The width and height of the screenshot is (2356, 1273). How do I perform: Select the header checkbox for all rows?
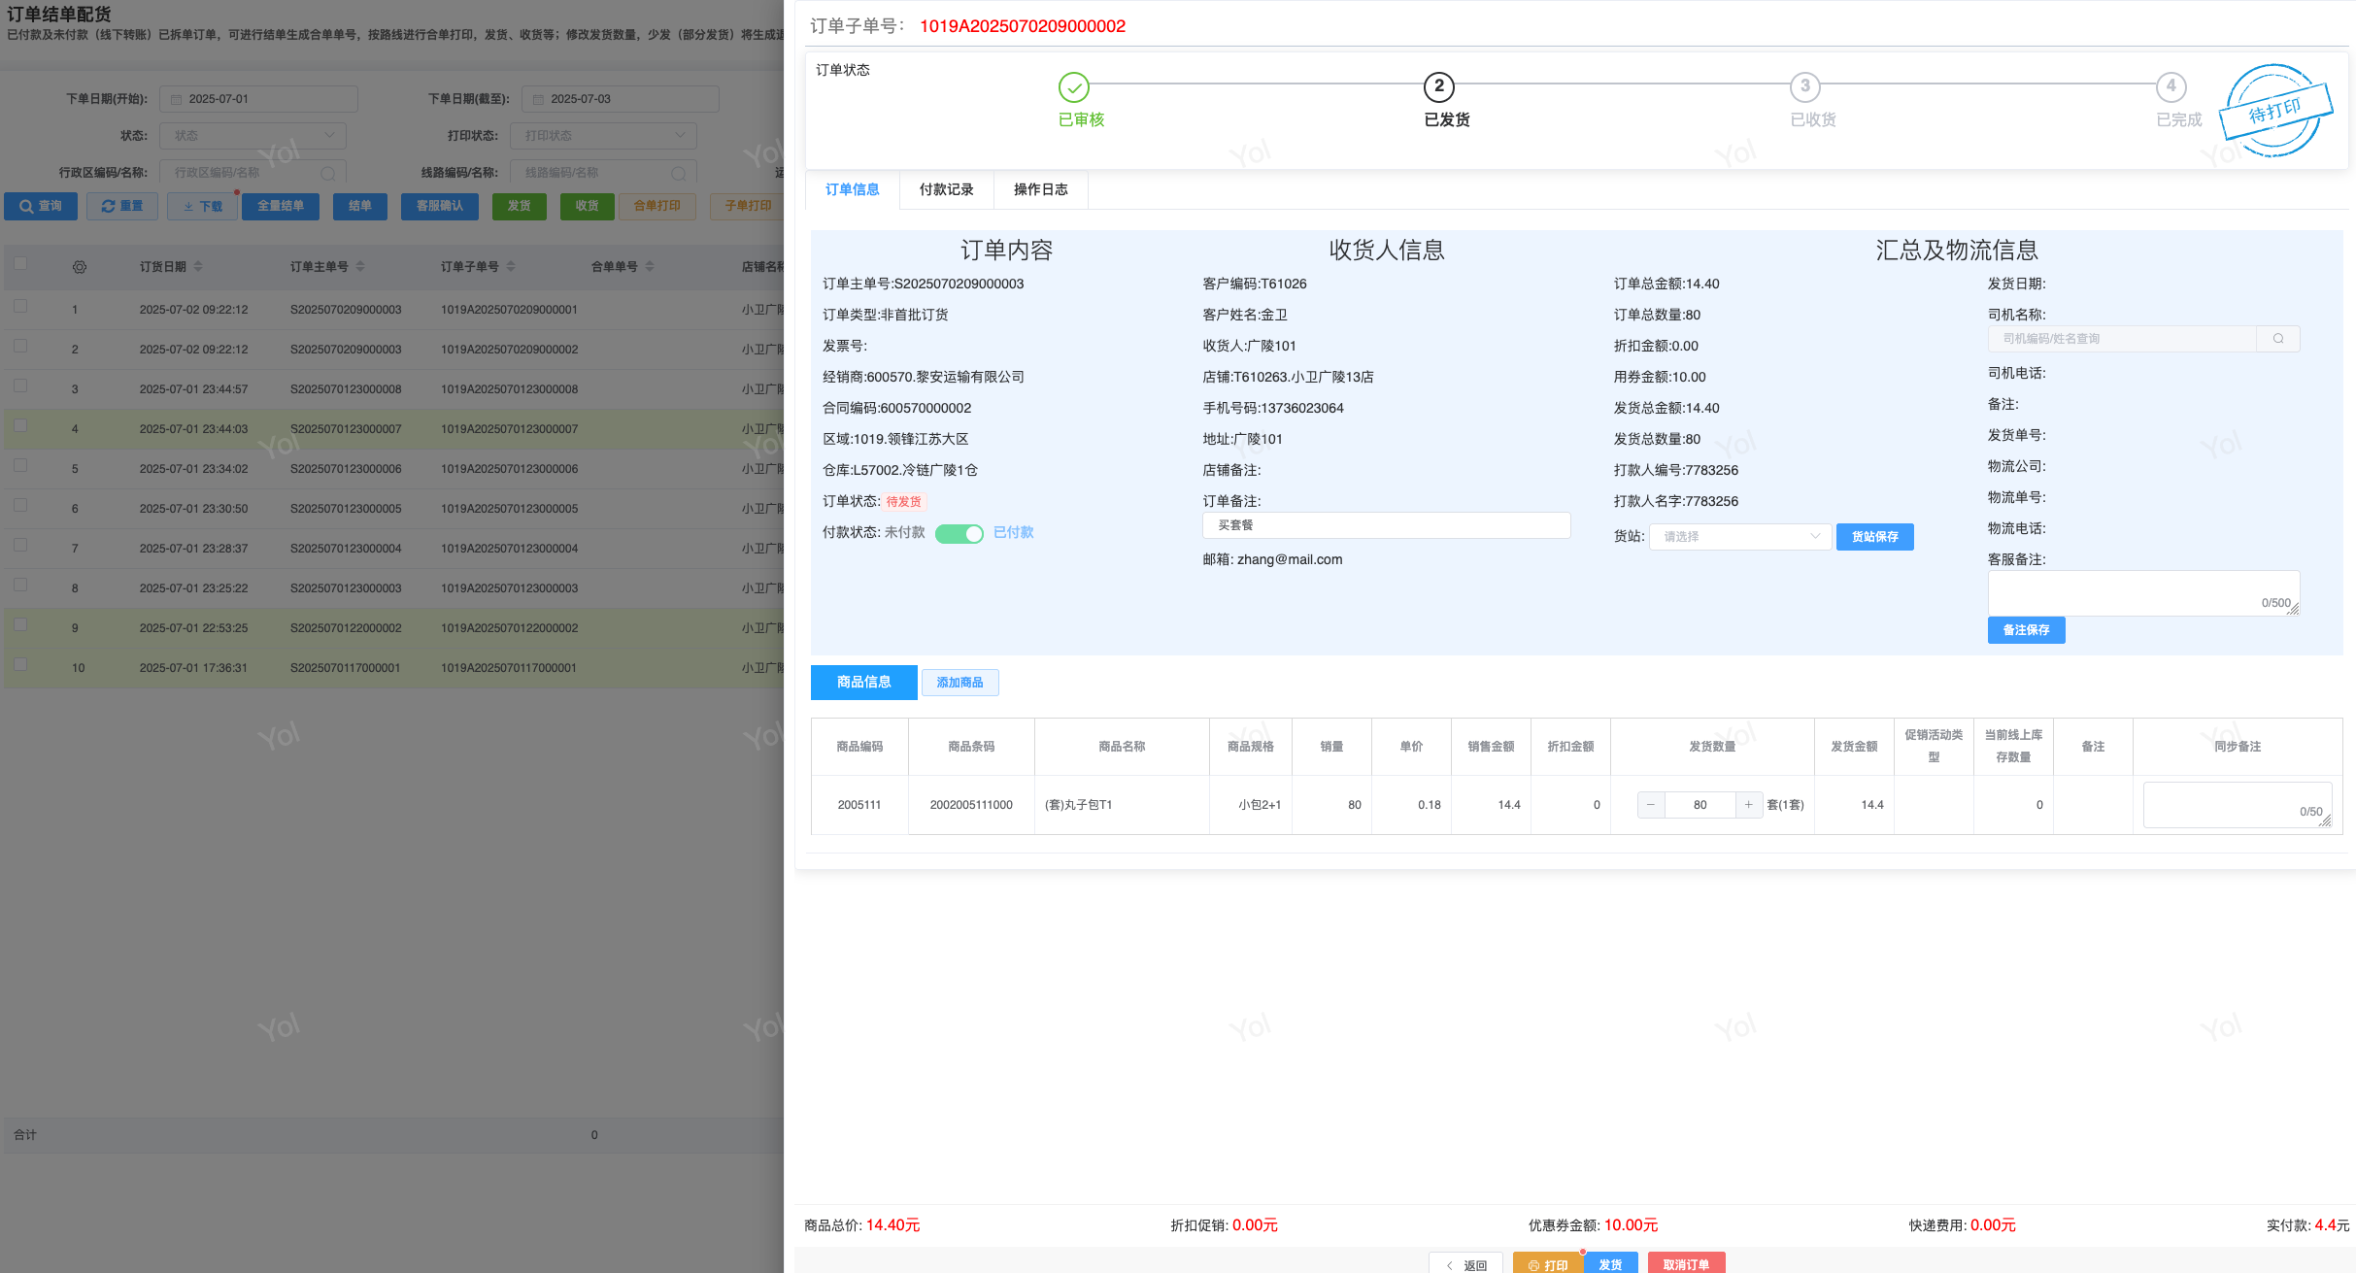point(20,263)
